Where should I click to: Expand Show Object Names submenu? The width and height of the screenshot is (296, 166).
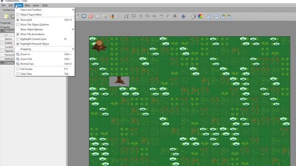tap(45, 30)
